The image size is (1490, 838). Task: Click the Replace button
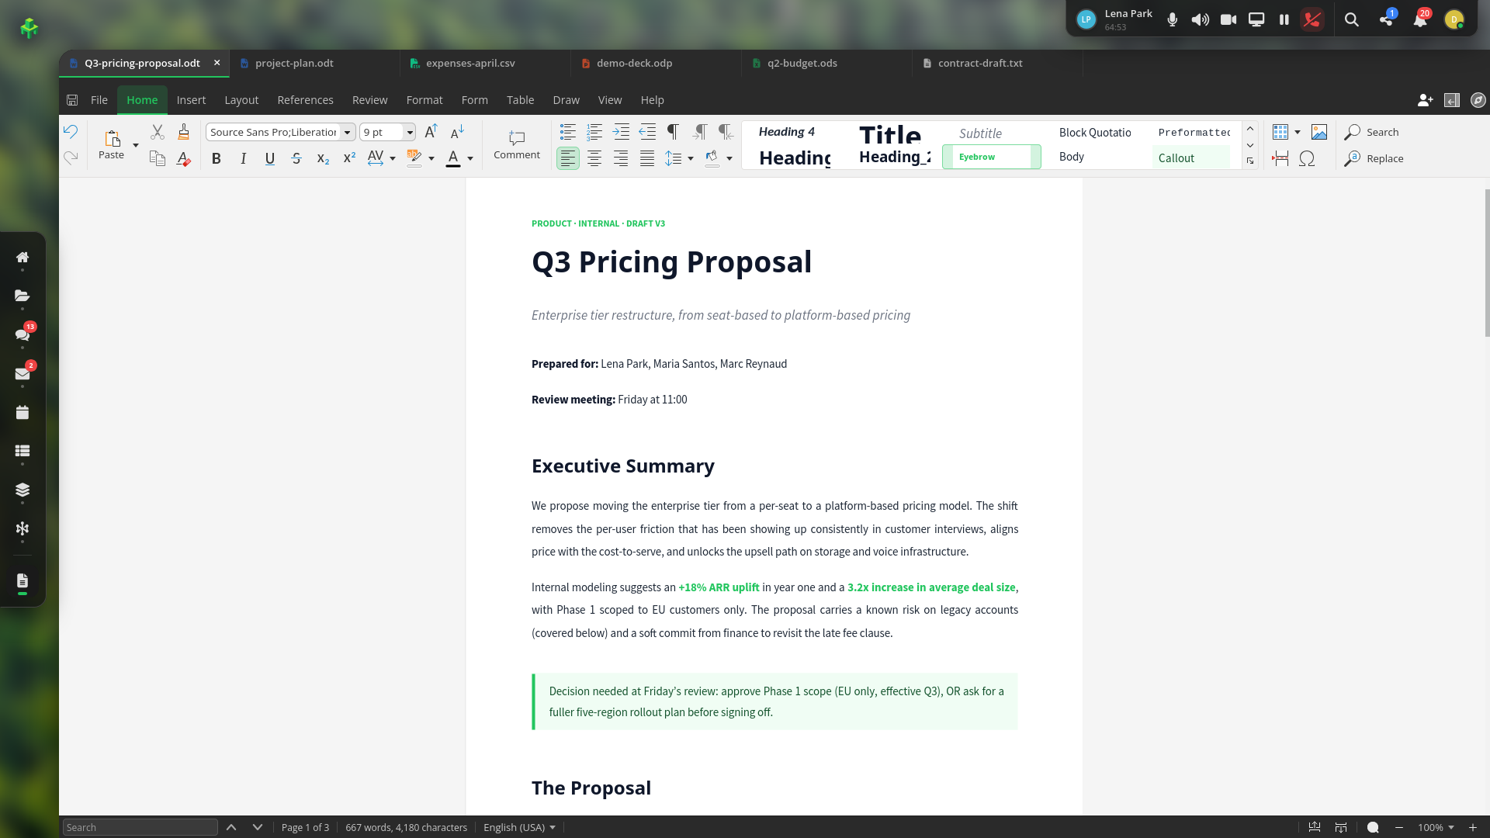point(1374,158)
